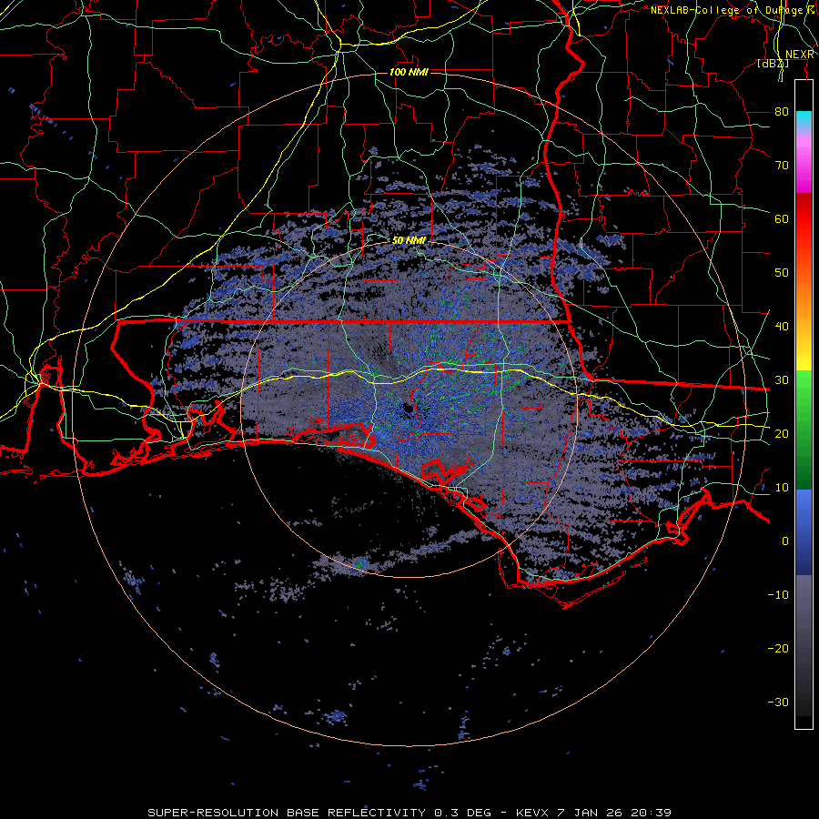Click the 10 dBZ scale label
The image size is (819, 819).
tap(782, 488)
